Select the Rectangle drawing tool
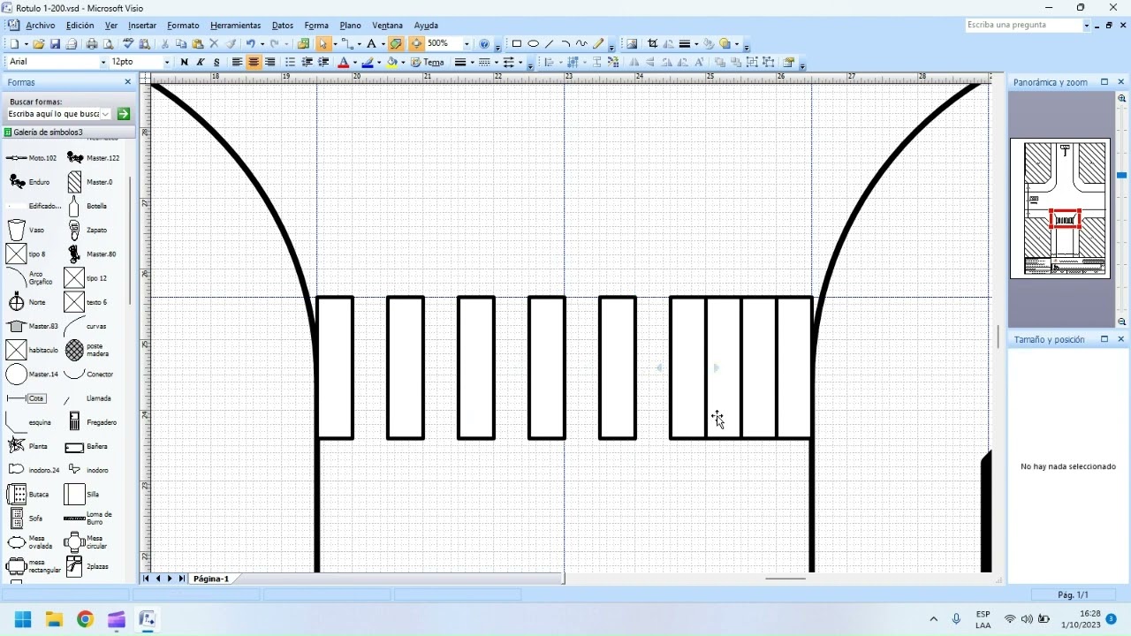This screenshot has width=1131, height=636. [517, 43]
